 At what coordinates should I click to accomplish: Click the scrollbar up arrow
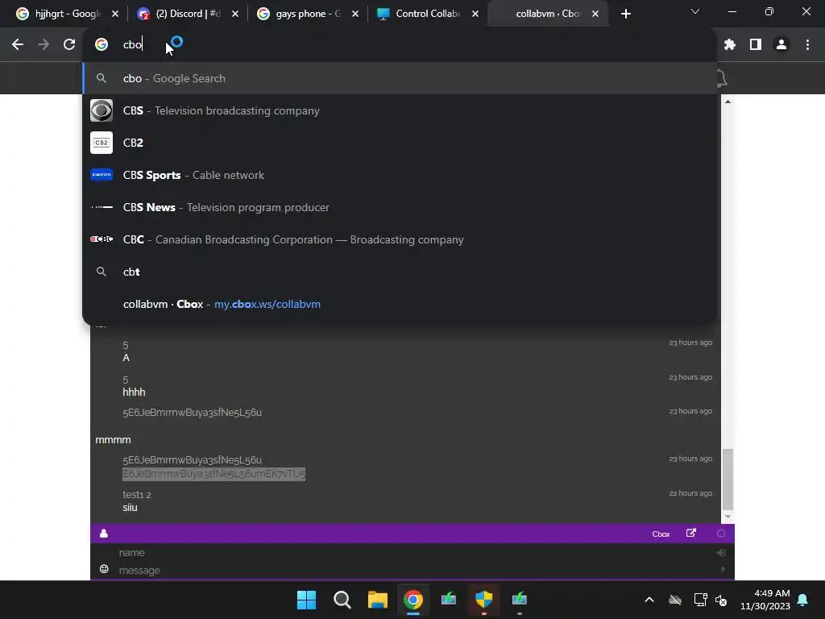(x=728, y=102)
